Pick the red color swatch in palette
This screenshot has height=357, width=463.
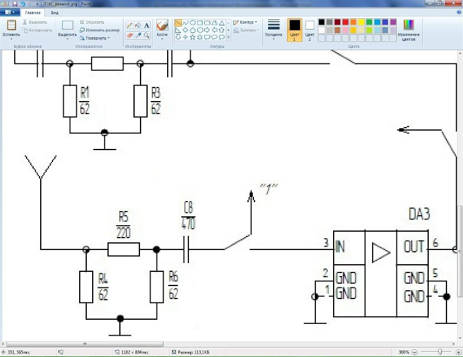(345, 22)
